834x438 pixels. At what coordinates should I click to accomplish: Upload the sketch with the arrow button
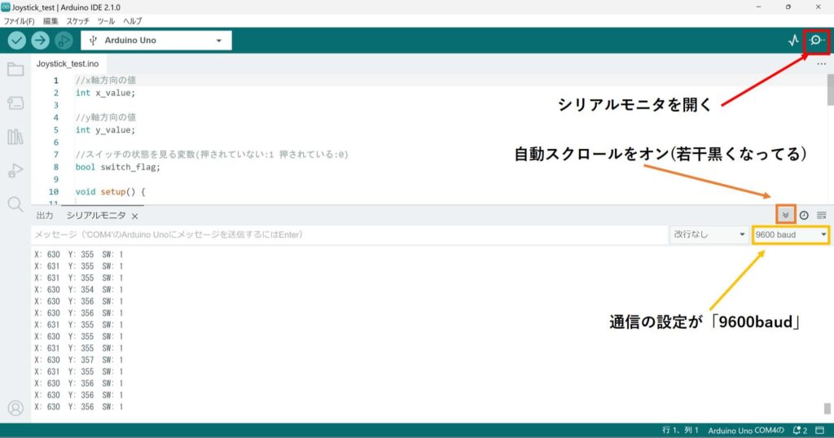click(x=40, y=41)
